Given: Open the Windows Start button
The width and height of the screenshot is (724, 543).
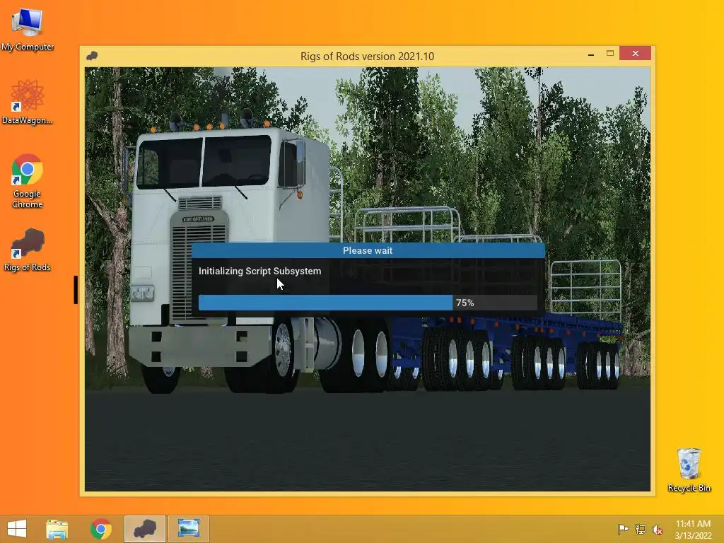Looking at the screenshot, I should tap(17, 529).
